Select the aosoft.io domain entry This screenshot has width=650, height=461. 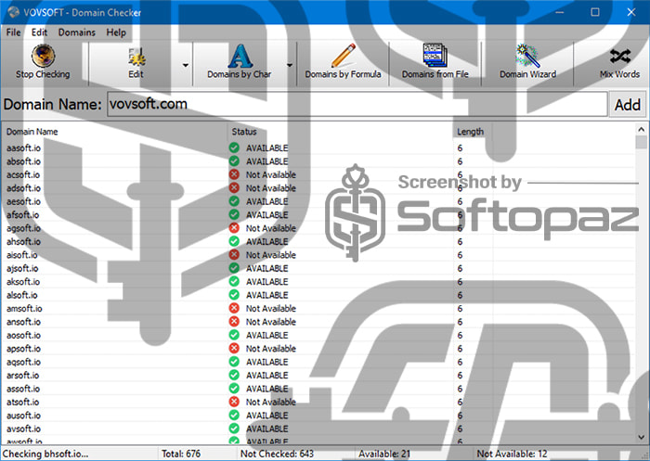[23, 335]
